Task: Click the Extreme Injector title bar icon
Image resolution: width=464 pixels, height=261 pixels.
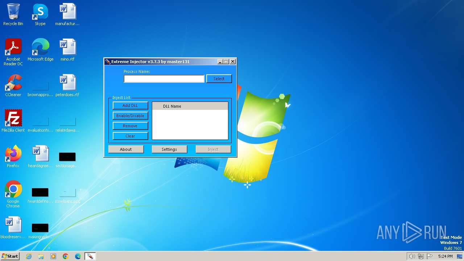Action: pos(108,62)
